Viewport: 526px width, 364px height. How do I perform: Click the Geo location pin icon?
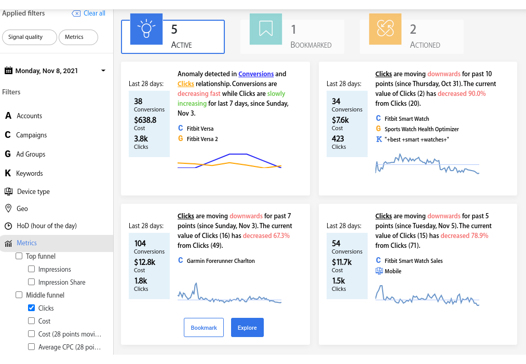click(x=8, y=208)
